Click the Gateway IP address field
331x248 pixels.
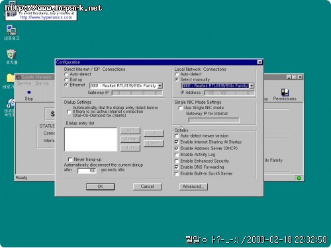(x=137, y=93)
